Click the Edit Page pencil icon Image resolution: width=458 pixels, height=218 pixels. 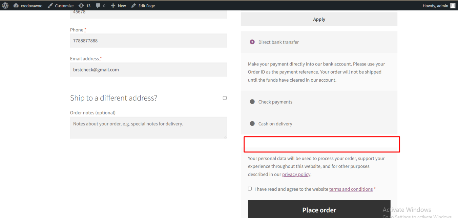coord(133,5)
